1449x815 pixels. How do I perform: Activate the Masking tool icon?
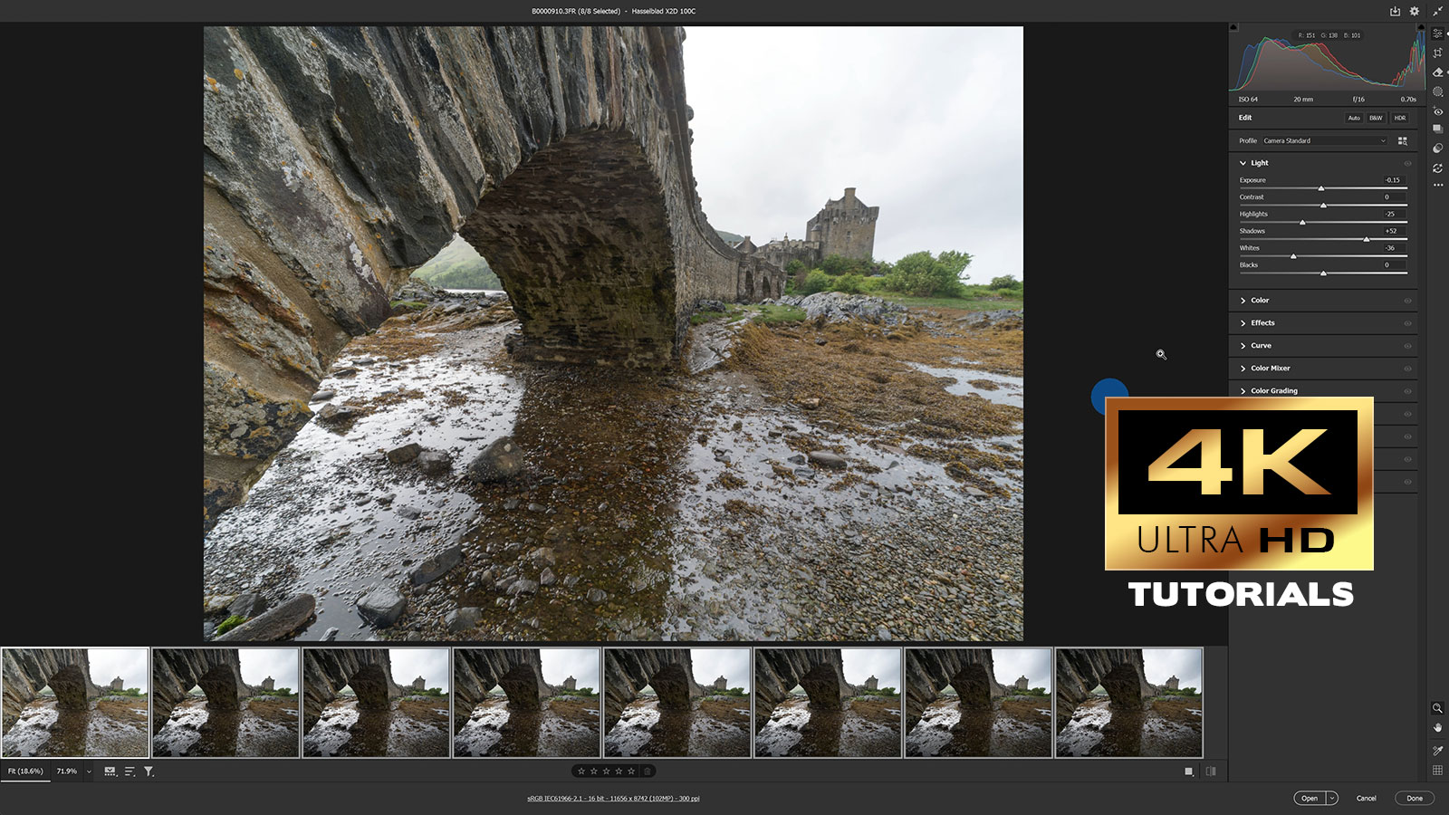tap(1437, 91)
